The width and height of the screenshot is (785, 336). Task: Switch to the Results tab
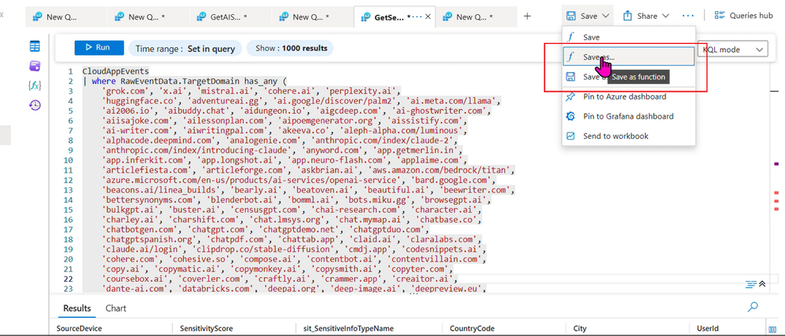[x=76, y=309]
